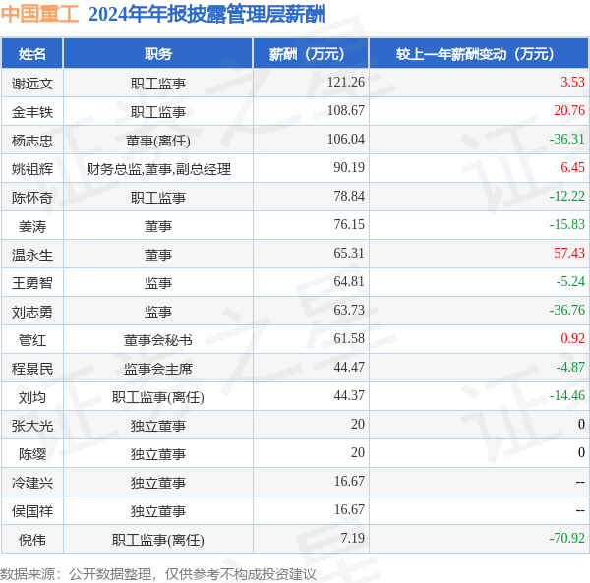Click salary value 78.84
This screenshot has width=590, height=583.
point(349,196)
